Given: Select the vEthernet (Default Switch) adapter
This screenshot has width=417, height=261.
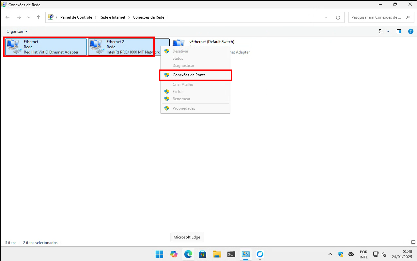Looking at the screenshot, I should coord(212,42).
